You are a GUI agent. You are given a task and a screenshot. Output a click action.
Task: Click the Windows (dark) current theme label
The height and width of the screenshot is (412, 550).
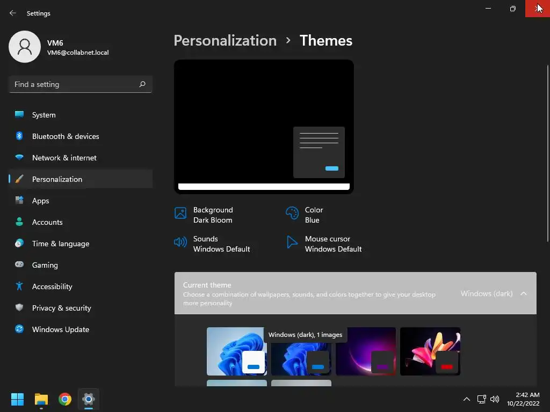tap(487, 293)
